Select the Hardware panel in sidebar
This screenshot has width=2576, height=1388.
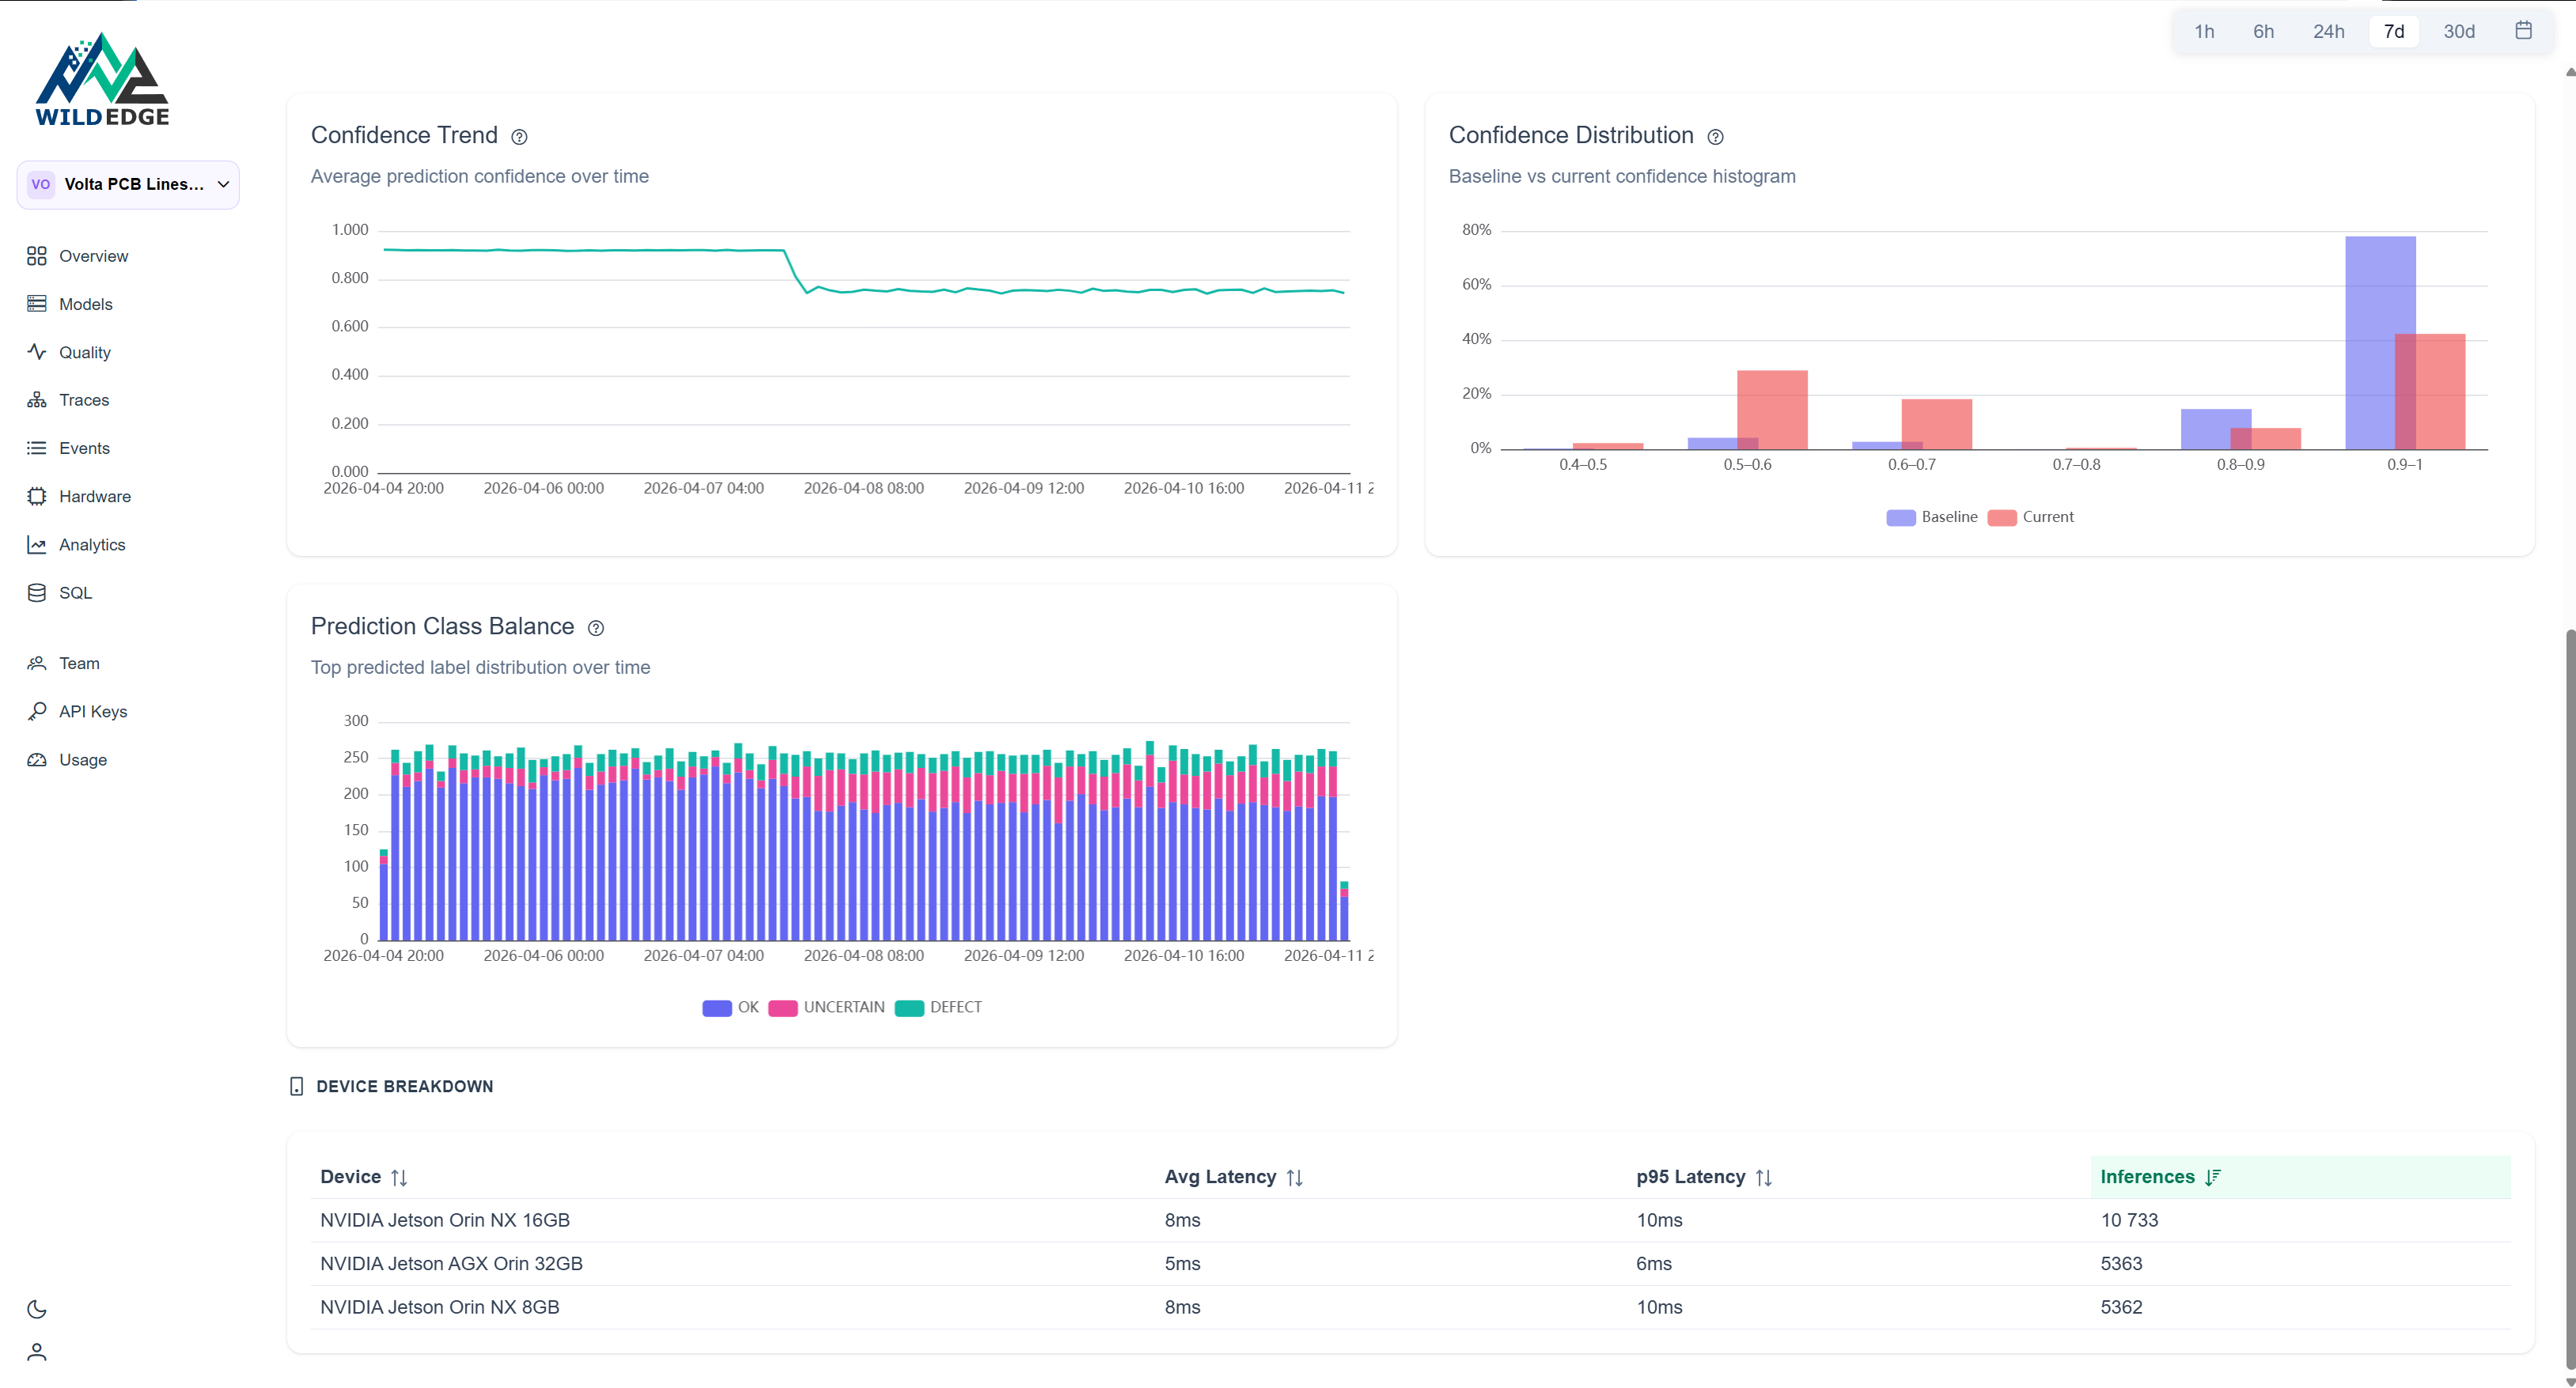coord(94,496)
